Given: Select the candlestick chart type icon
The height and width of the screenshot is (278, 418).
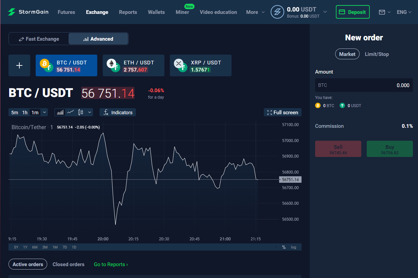Looking at the screenshot, I should 80,112.
